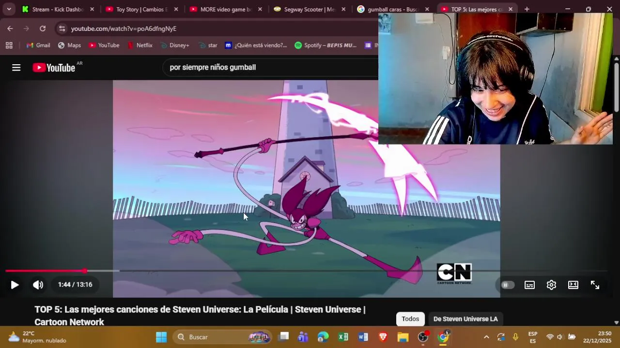Mute the video volume speaker icon
Viewport: 620px width, 348px height.
click(x=38, y=285)
